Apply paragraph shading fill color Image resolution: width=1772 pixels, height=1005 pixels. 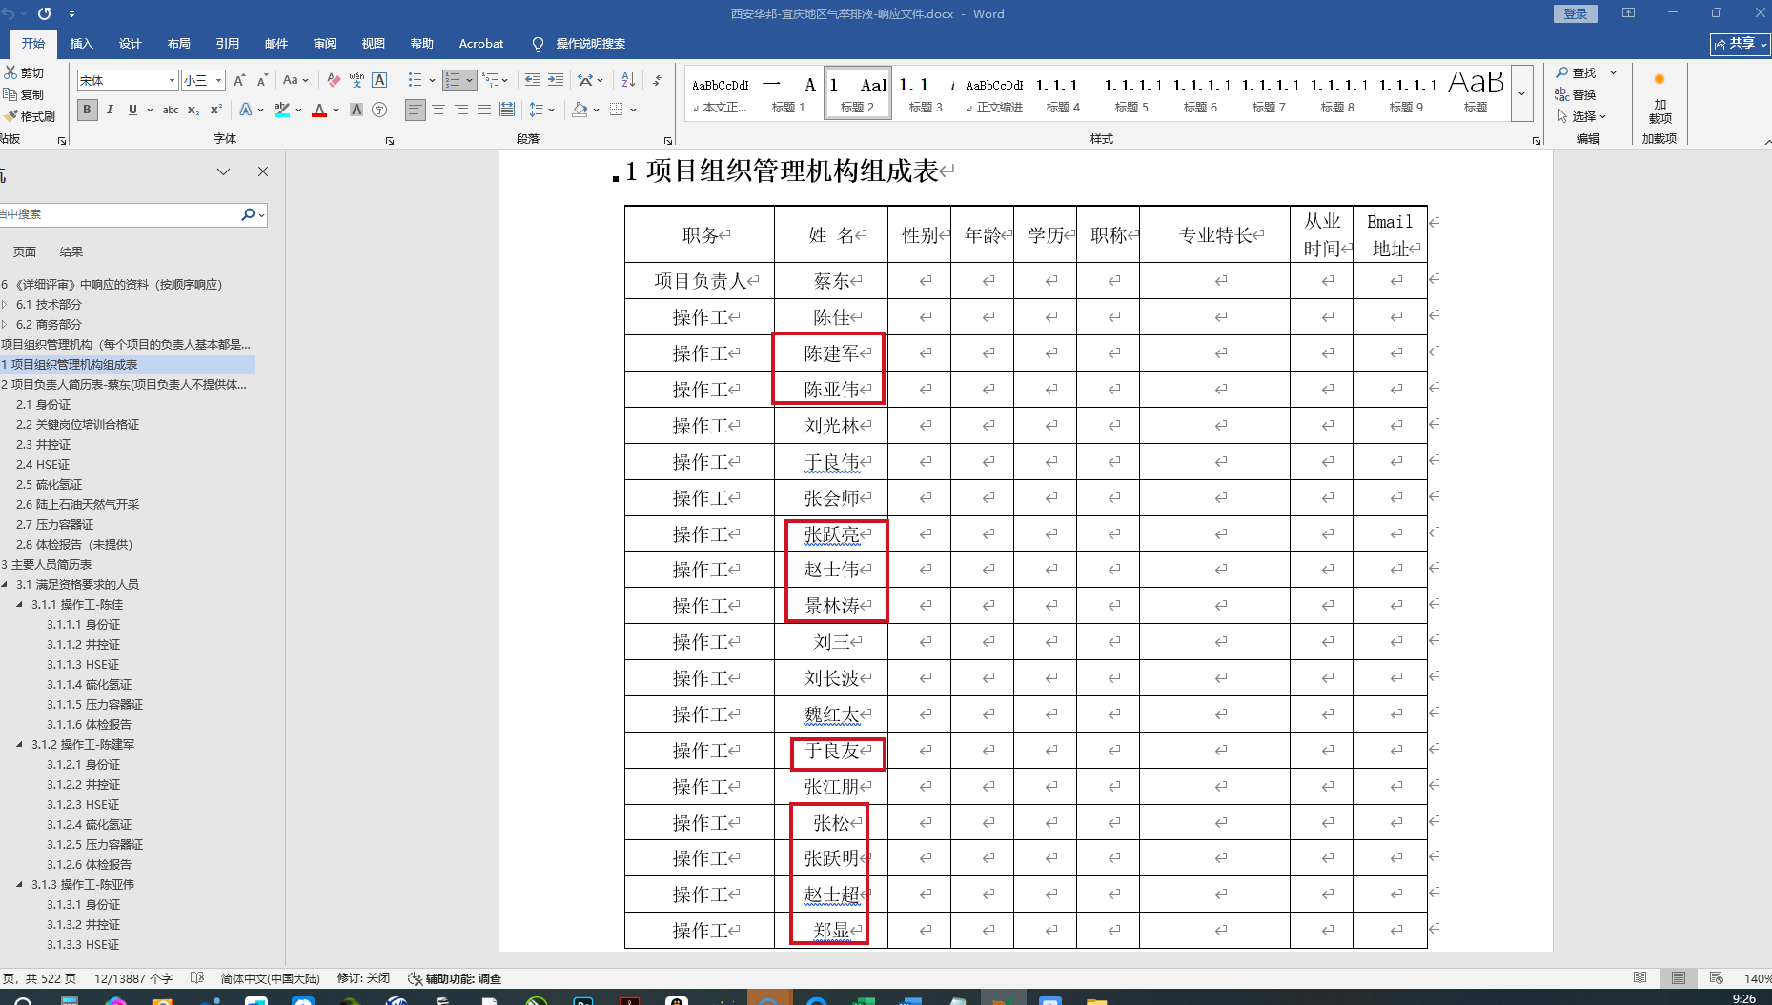(x=580, y=111)
